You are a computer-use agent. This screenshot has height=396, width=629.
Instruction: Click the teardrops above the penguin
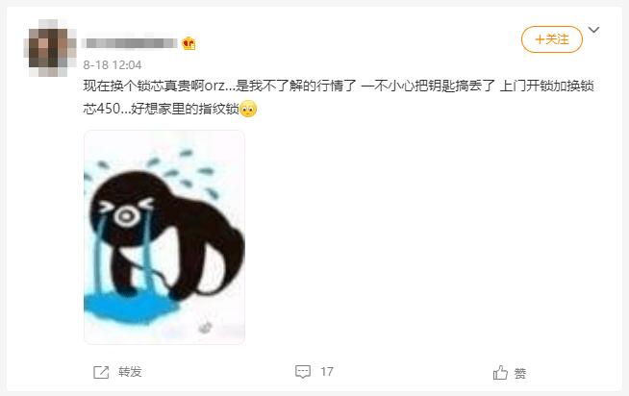(x=159, y=170)
